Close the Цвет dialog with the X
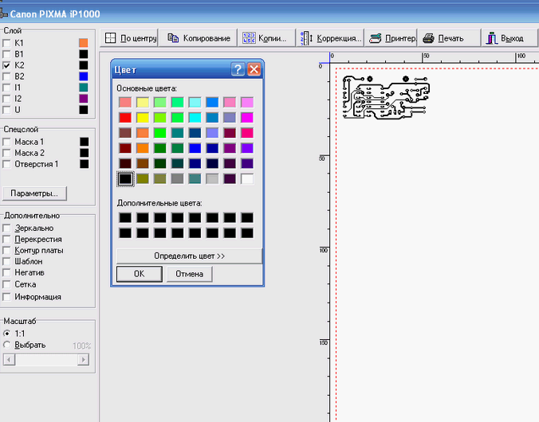The width and height of the screenshot is (539, 422). pyautogui.click(x=254, y=69)
